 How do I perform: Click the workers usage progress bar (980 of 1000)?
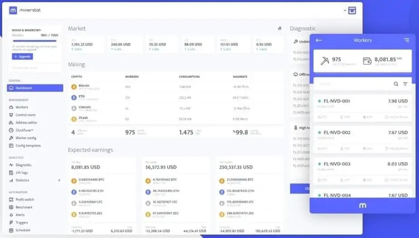click(35, 41)
